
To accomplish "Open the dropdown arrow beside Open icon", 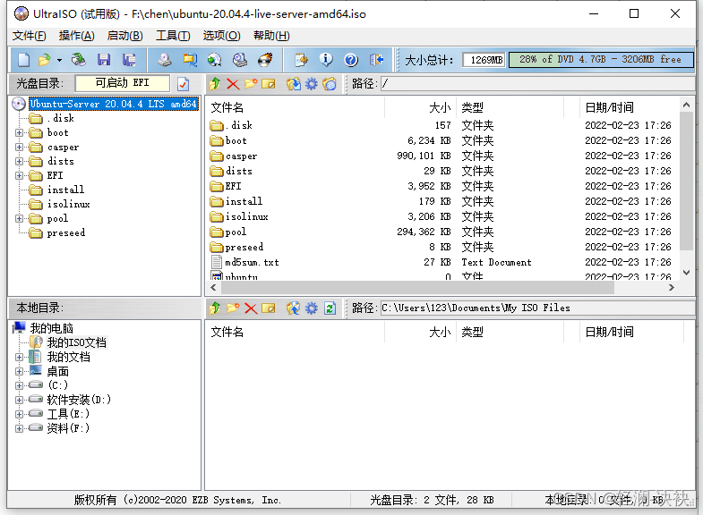I will (59, 60).
